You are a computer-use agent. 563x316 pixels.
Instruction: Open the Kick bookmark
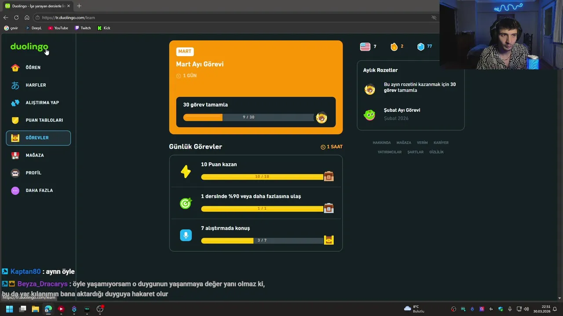click(104, 28)
